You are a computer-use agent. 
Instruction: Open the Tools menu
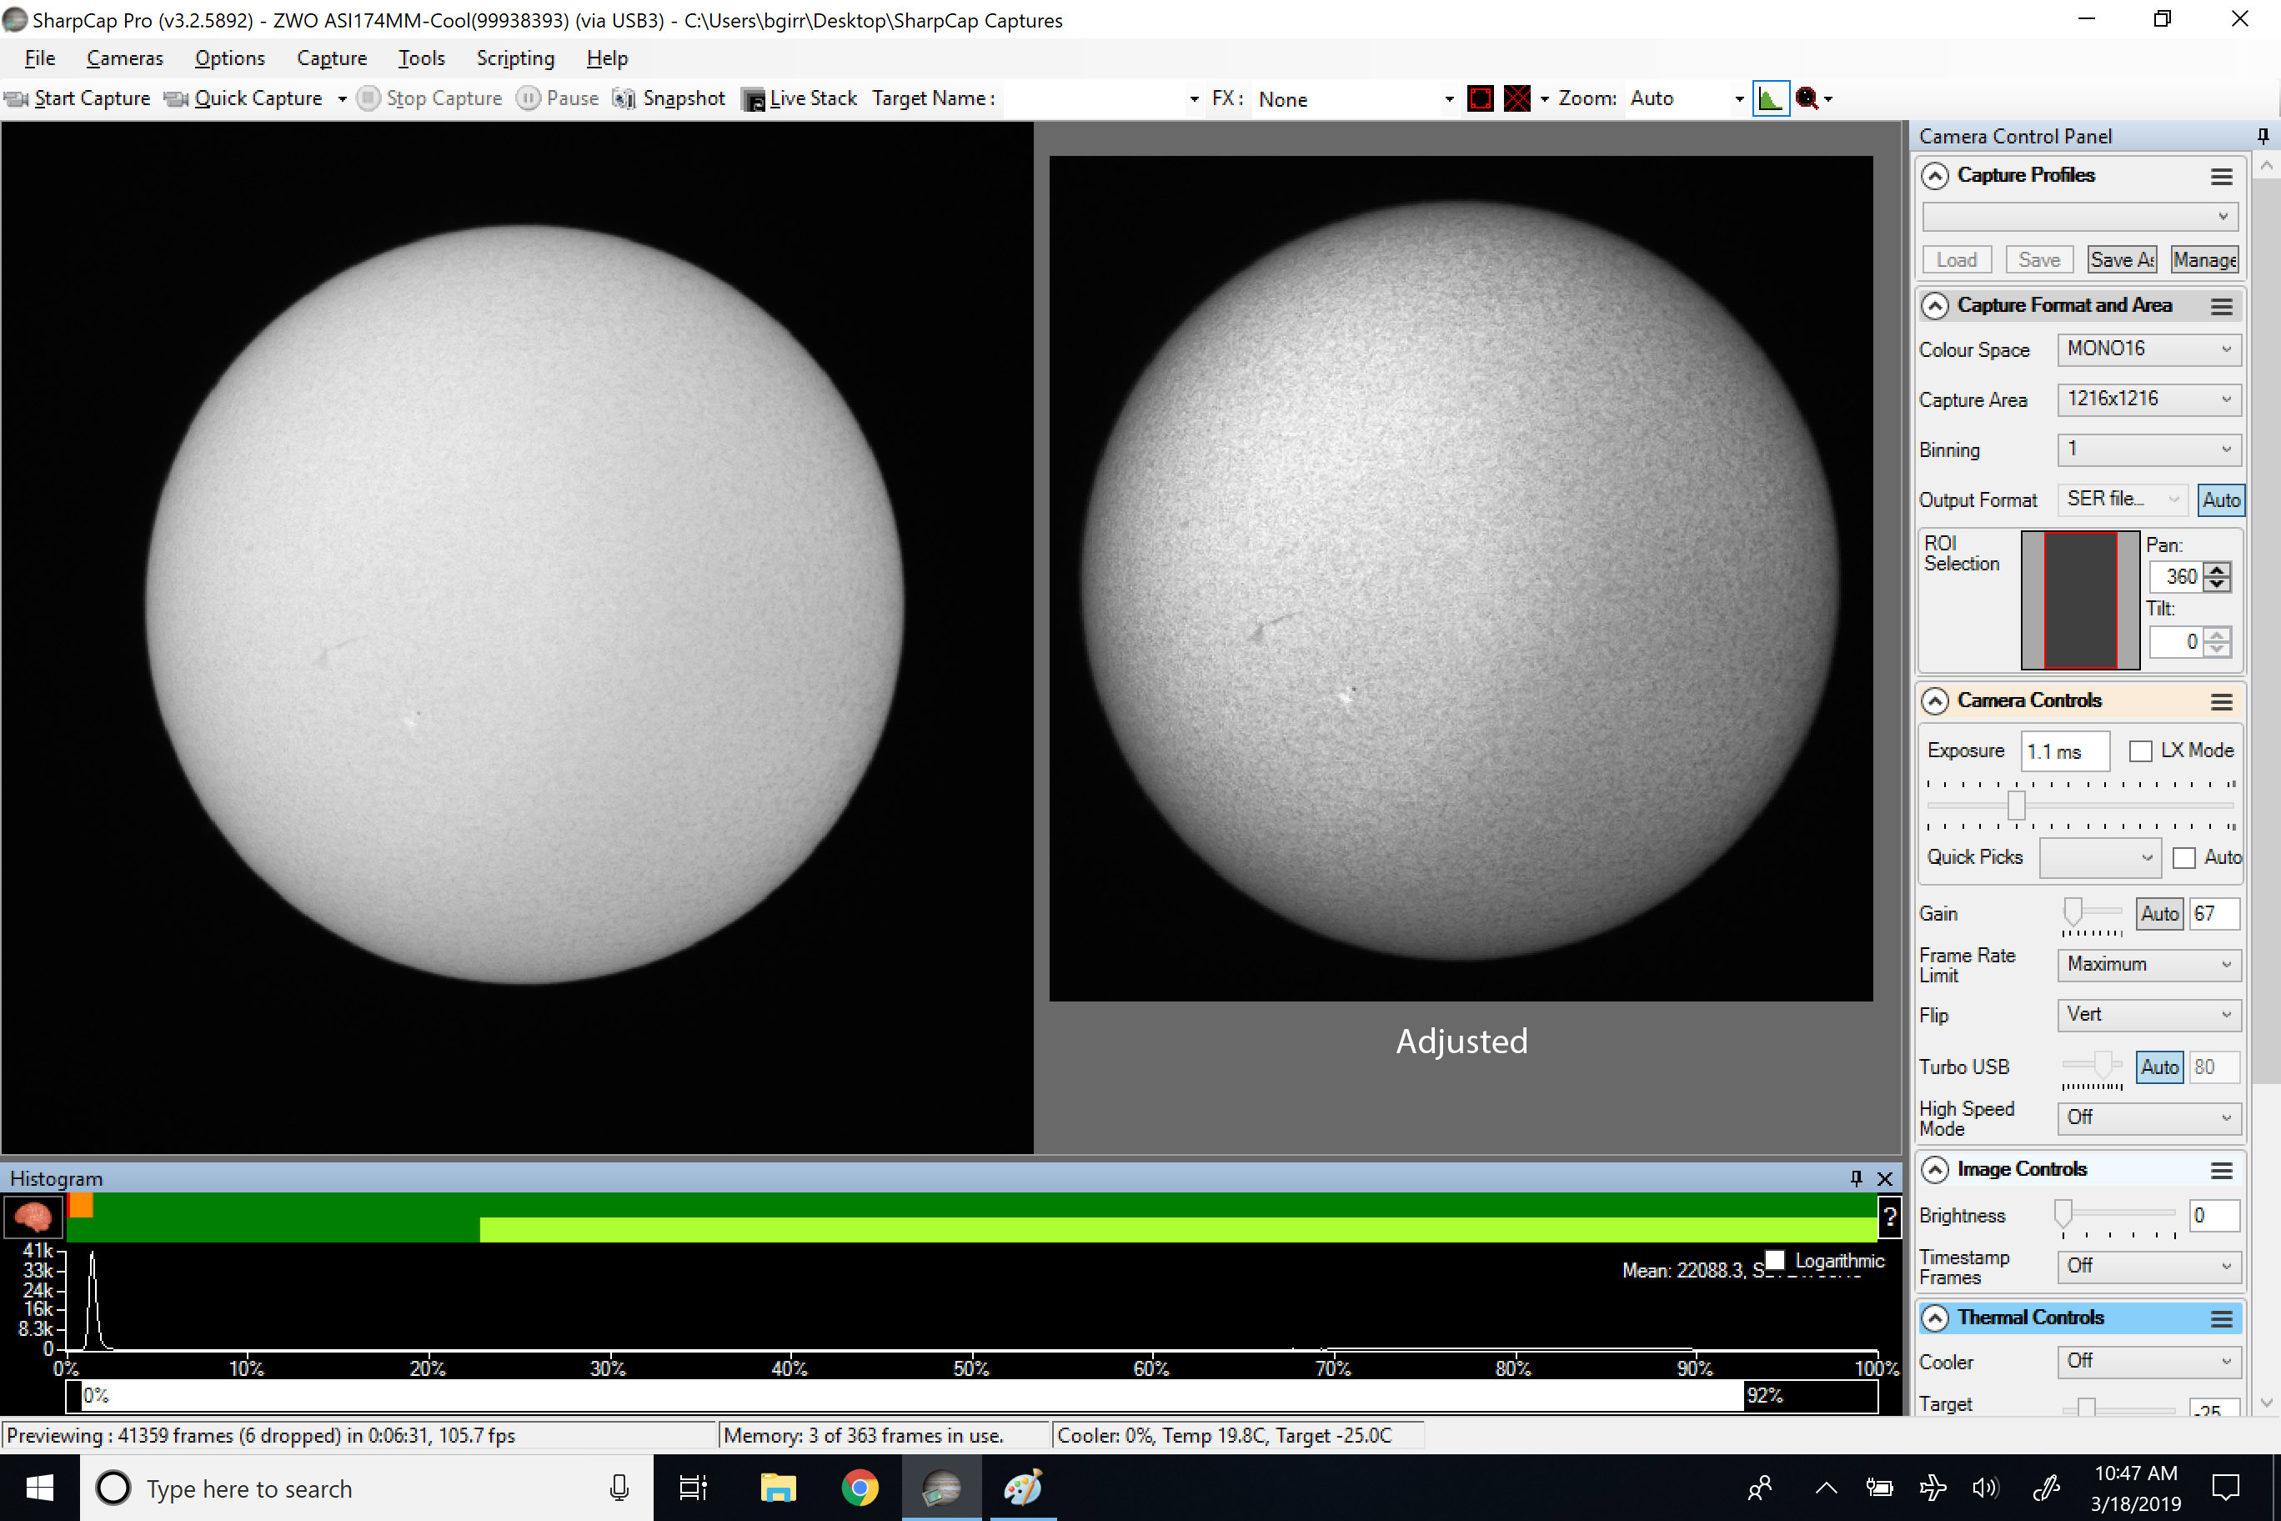point(421,58)
